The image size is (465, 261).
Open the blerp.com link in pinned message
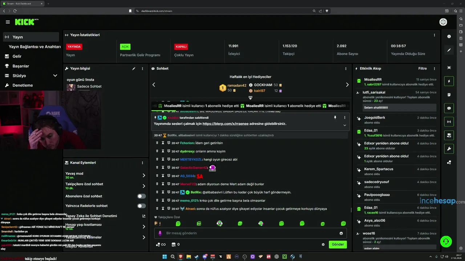click(x=226, y=124)
